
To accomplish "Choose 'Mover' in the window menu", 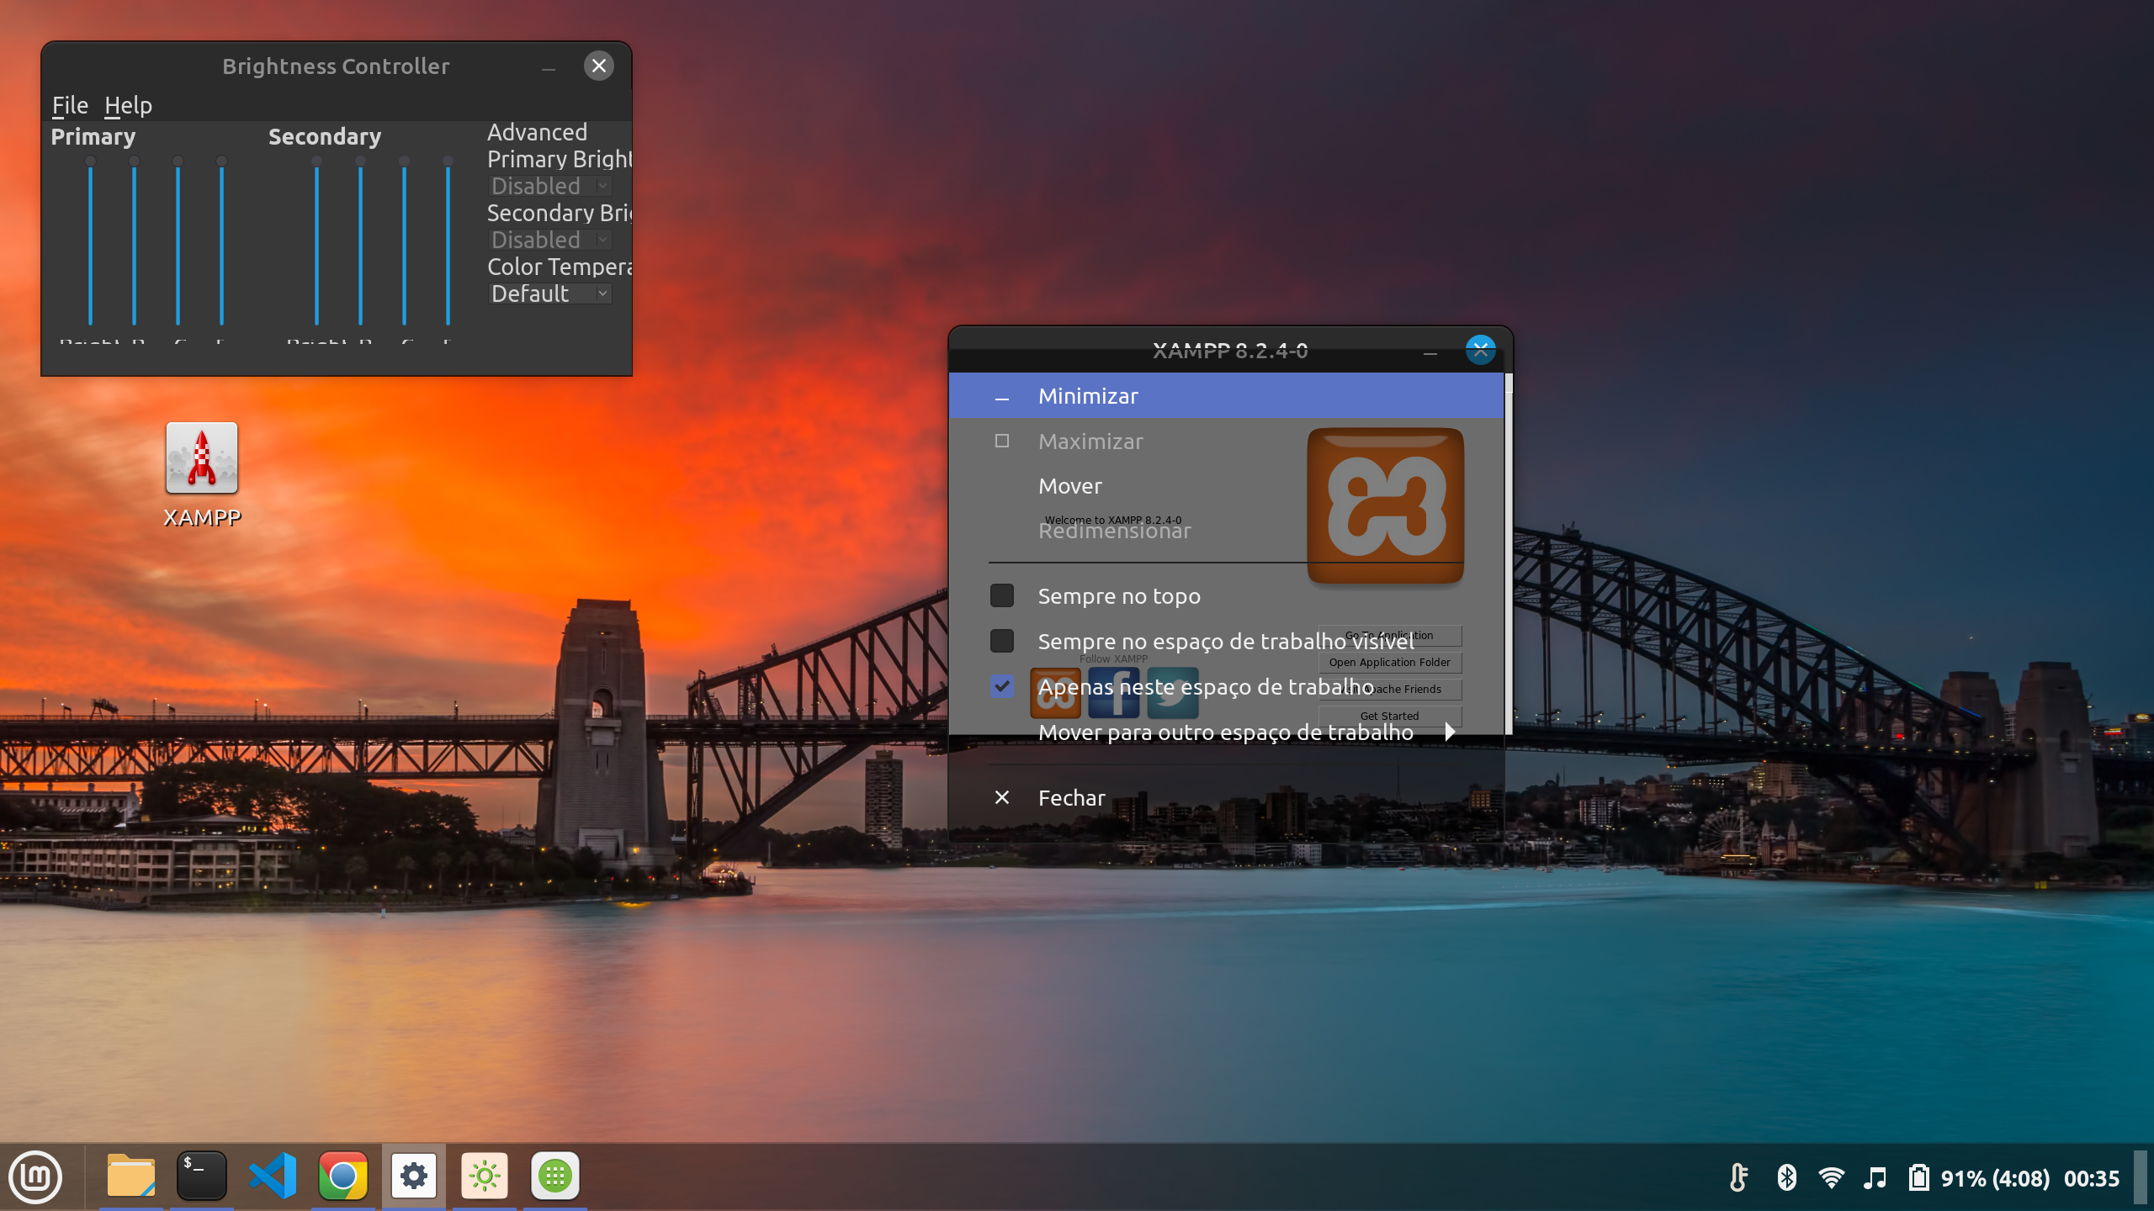I will [x=1226, y=486].
